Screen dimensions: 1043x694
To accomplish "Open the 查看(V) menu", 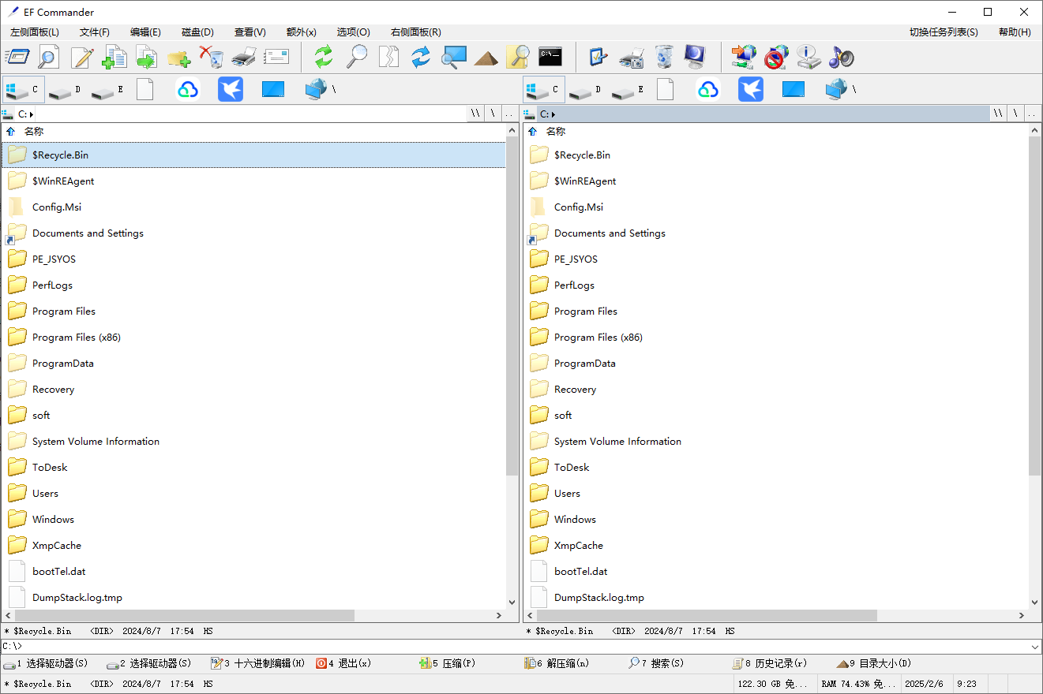I will click(x=250, y=32).
